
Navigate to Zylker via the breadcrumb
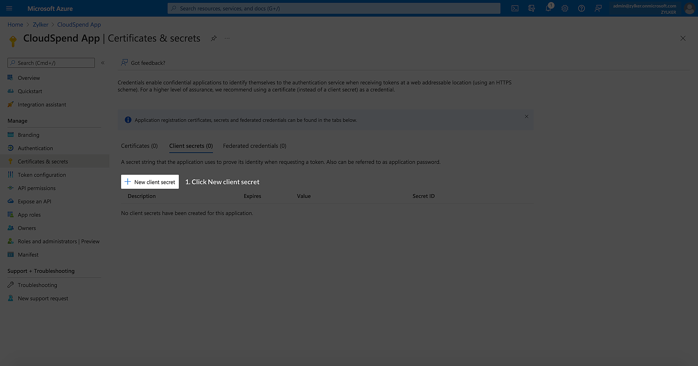coord(40,24)
